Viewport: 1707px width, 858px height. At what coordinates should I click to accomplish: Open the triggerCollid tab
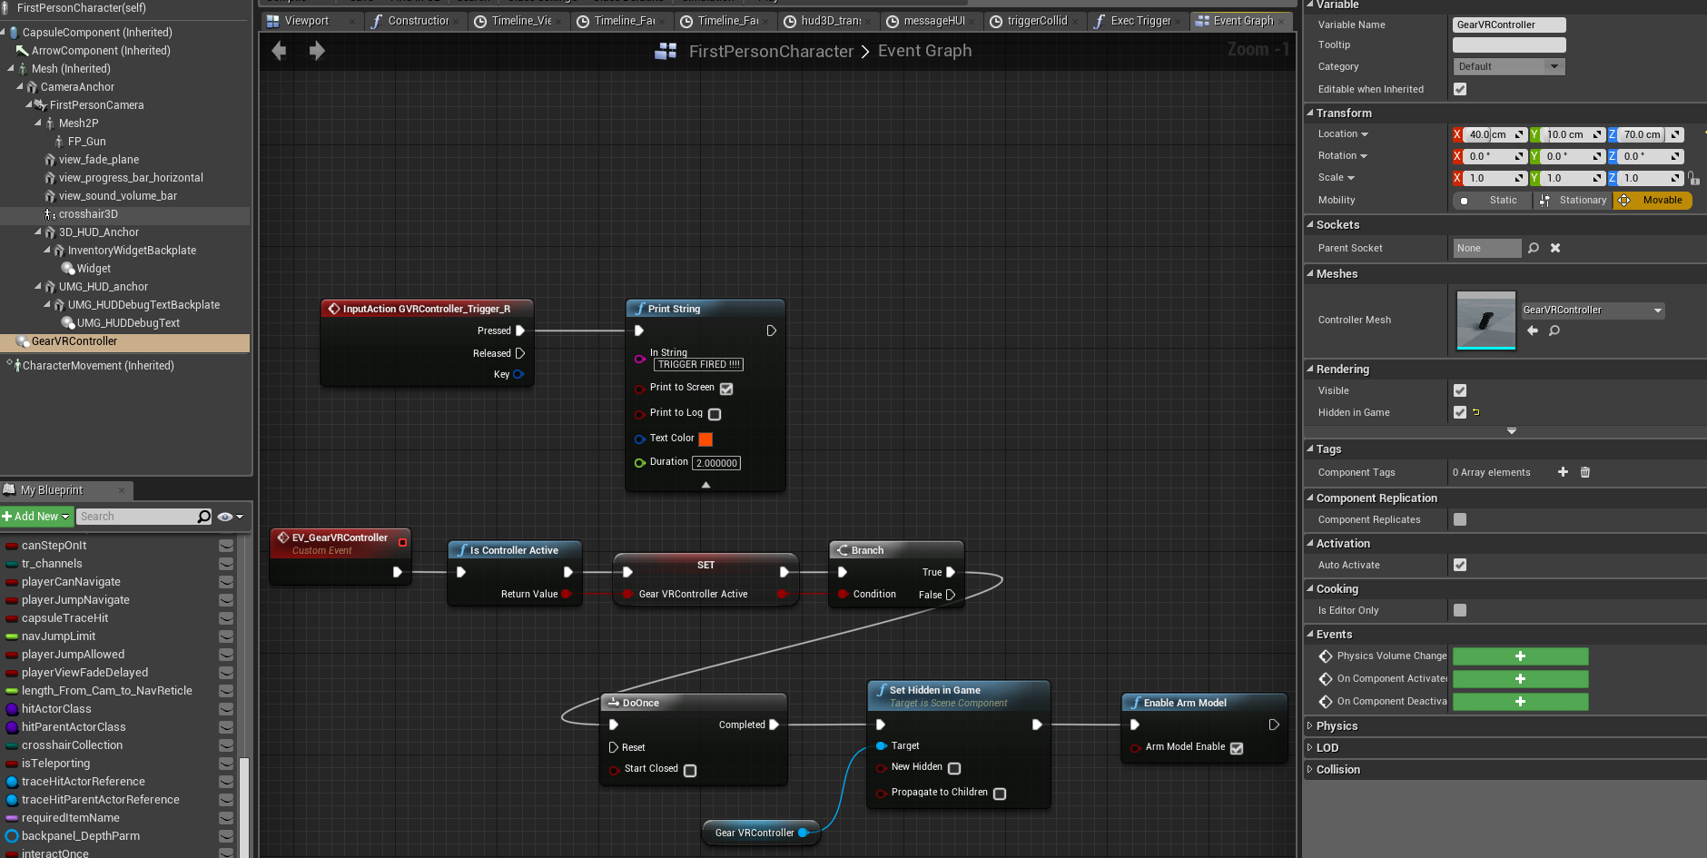coord(1035,21)
